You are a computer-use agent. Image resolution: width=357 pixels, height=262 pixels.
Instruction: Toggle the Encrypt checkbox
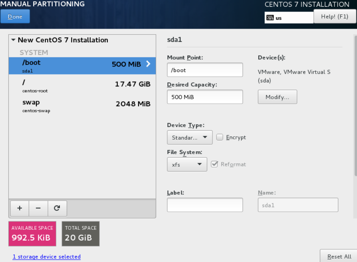pyautogui.click(x=220, y=137)
